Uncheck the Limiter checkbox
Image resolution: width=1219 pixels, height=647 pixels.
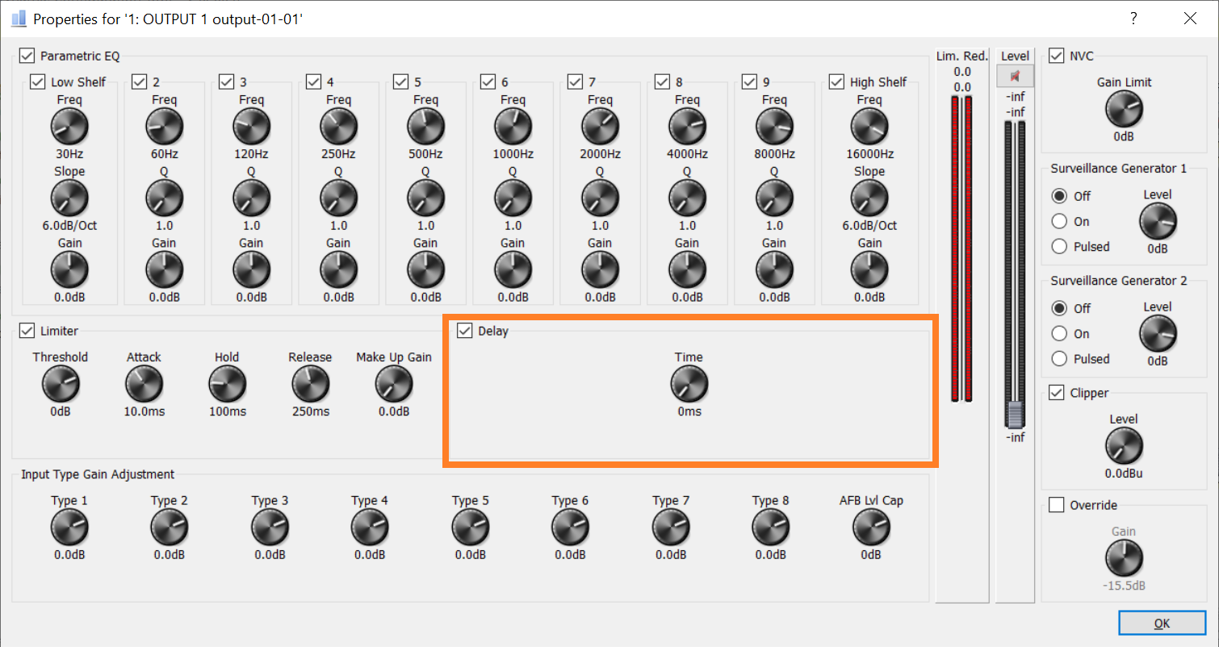[x=27, y=331]
